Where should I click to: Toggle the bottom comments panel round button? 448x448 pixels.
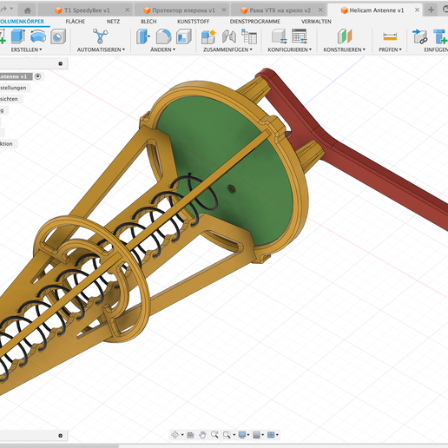pyautogui.click(x=61, y=436)
